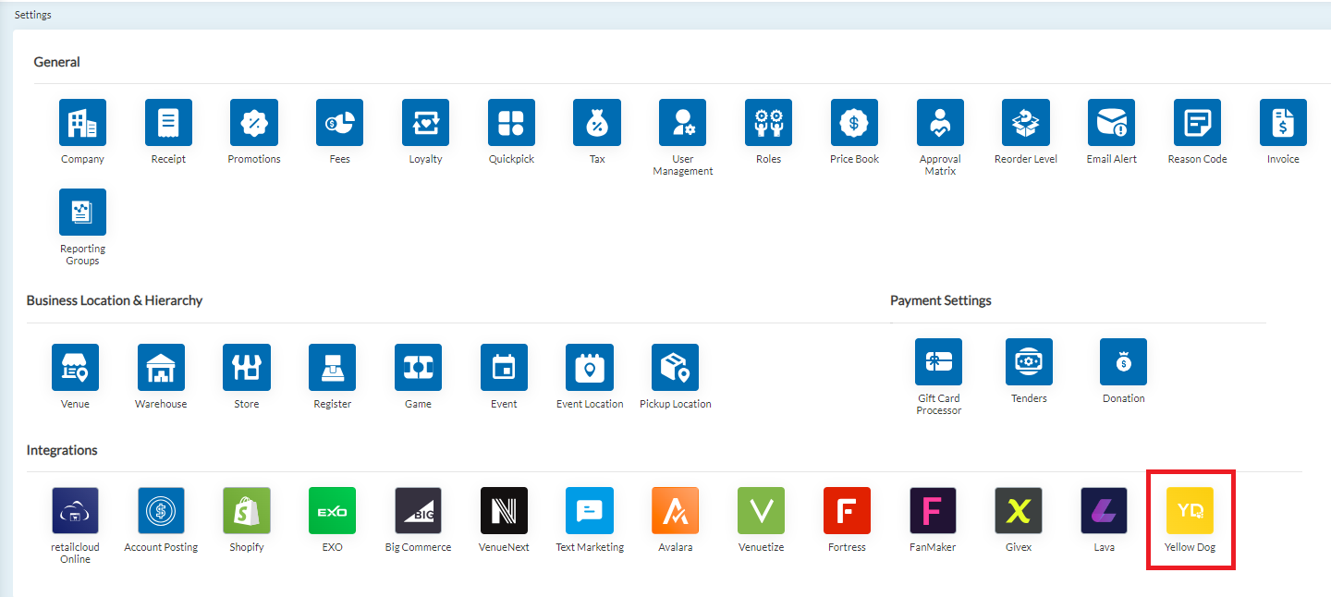The width and height of the screenshot is (1331, 597).
Task: Open the Tax settings icon
Action: point(596,122)
